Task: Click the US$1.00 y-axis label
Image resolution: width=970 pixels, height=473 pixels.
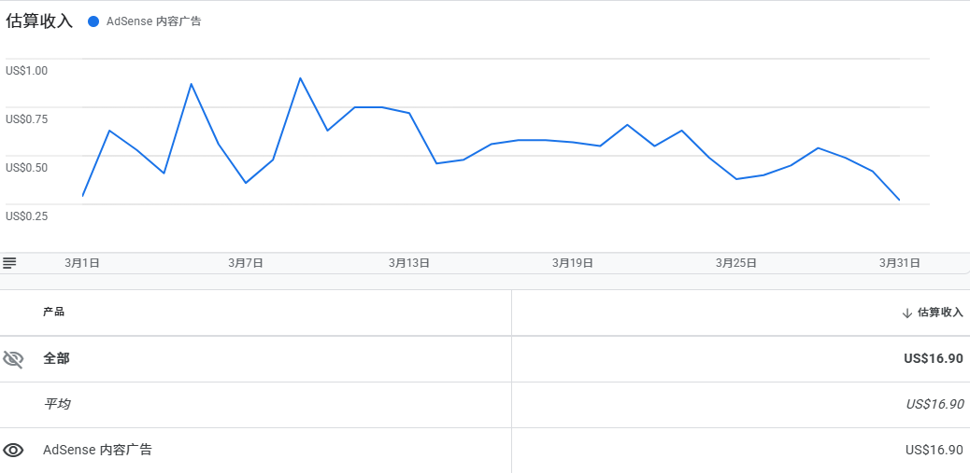Action: (x=26, y=70)
